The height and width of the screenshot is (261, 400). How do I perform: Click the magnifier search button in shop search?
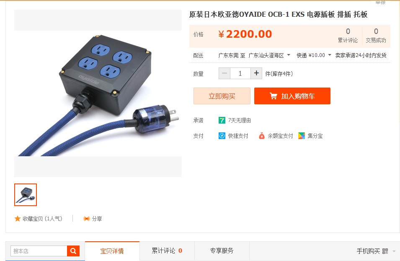(x=73, y=251)
